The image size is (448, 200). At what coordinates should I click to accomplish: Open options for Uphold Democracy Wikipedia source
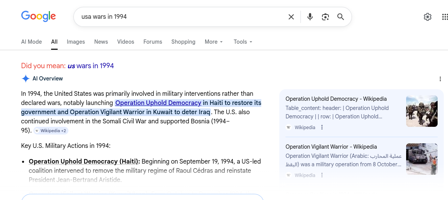click(322, 128)
